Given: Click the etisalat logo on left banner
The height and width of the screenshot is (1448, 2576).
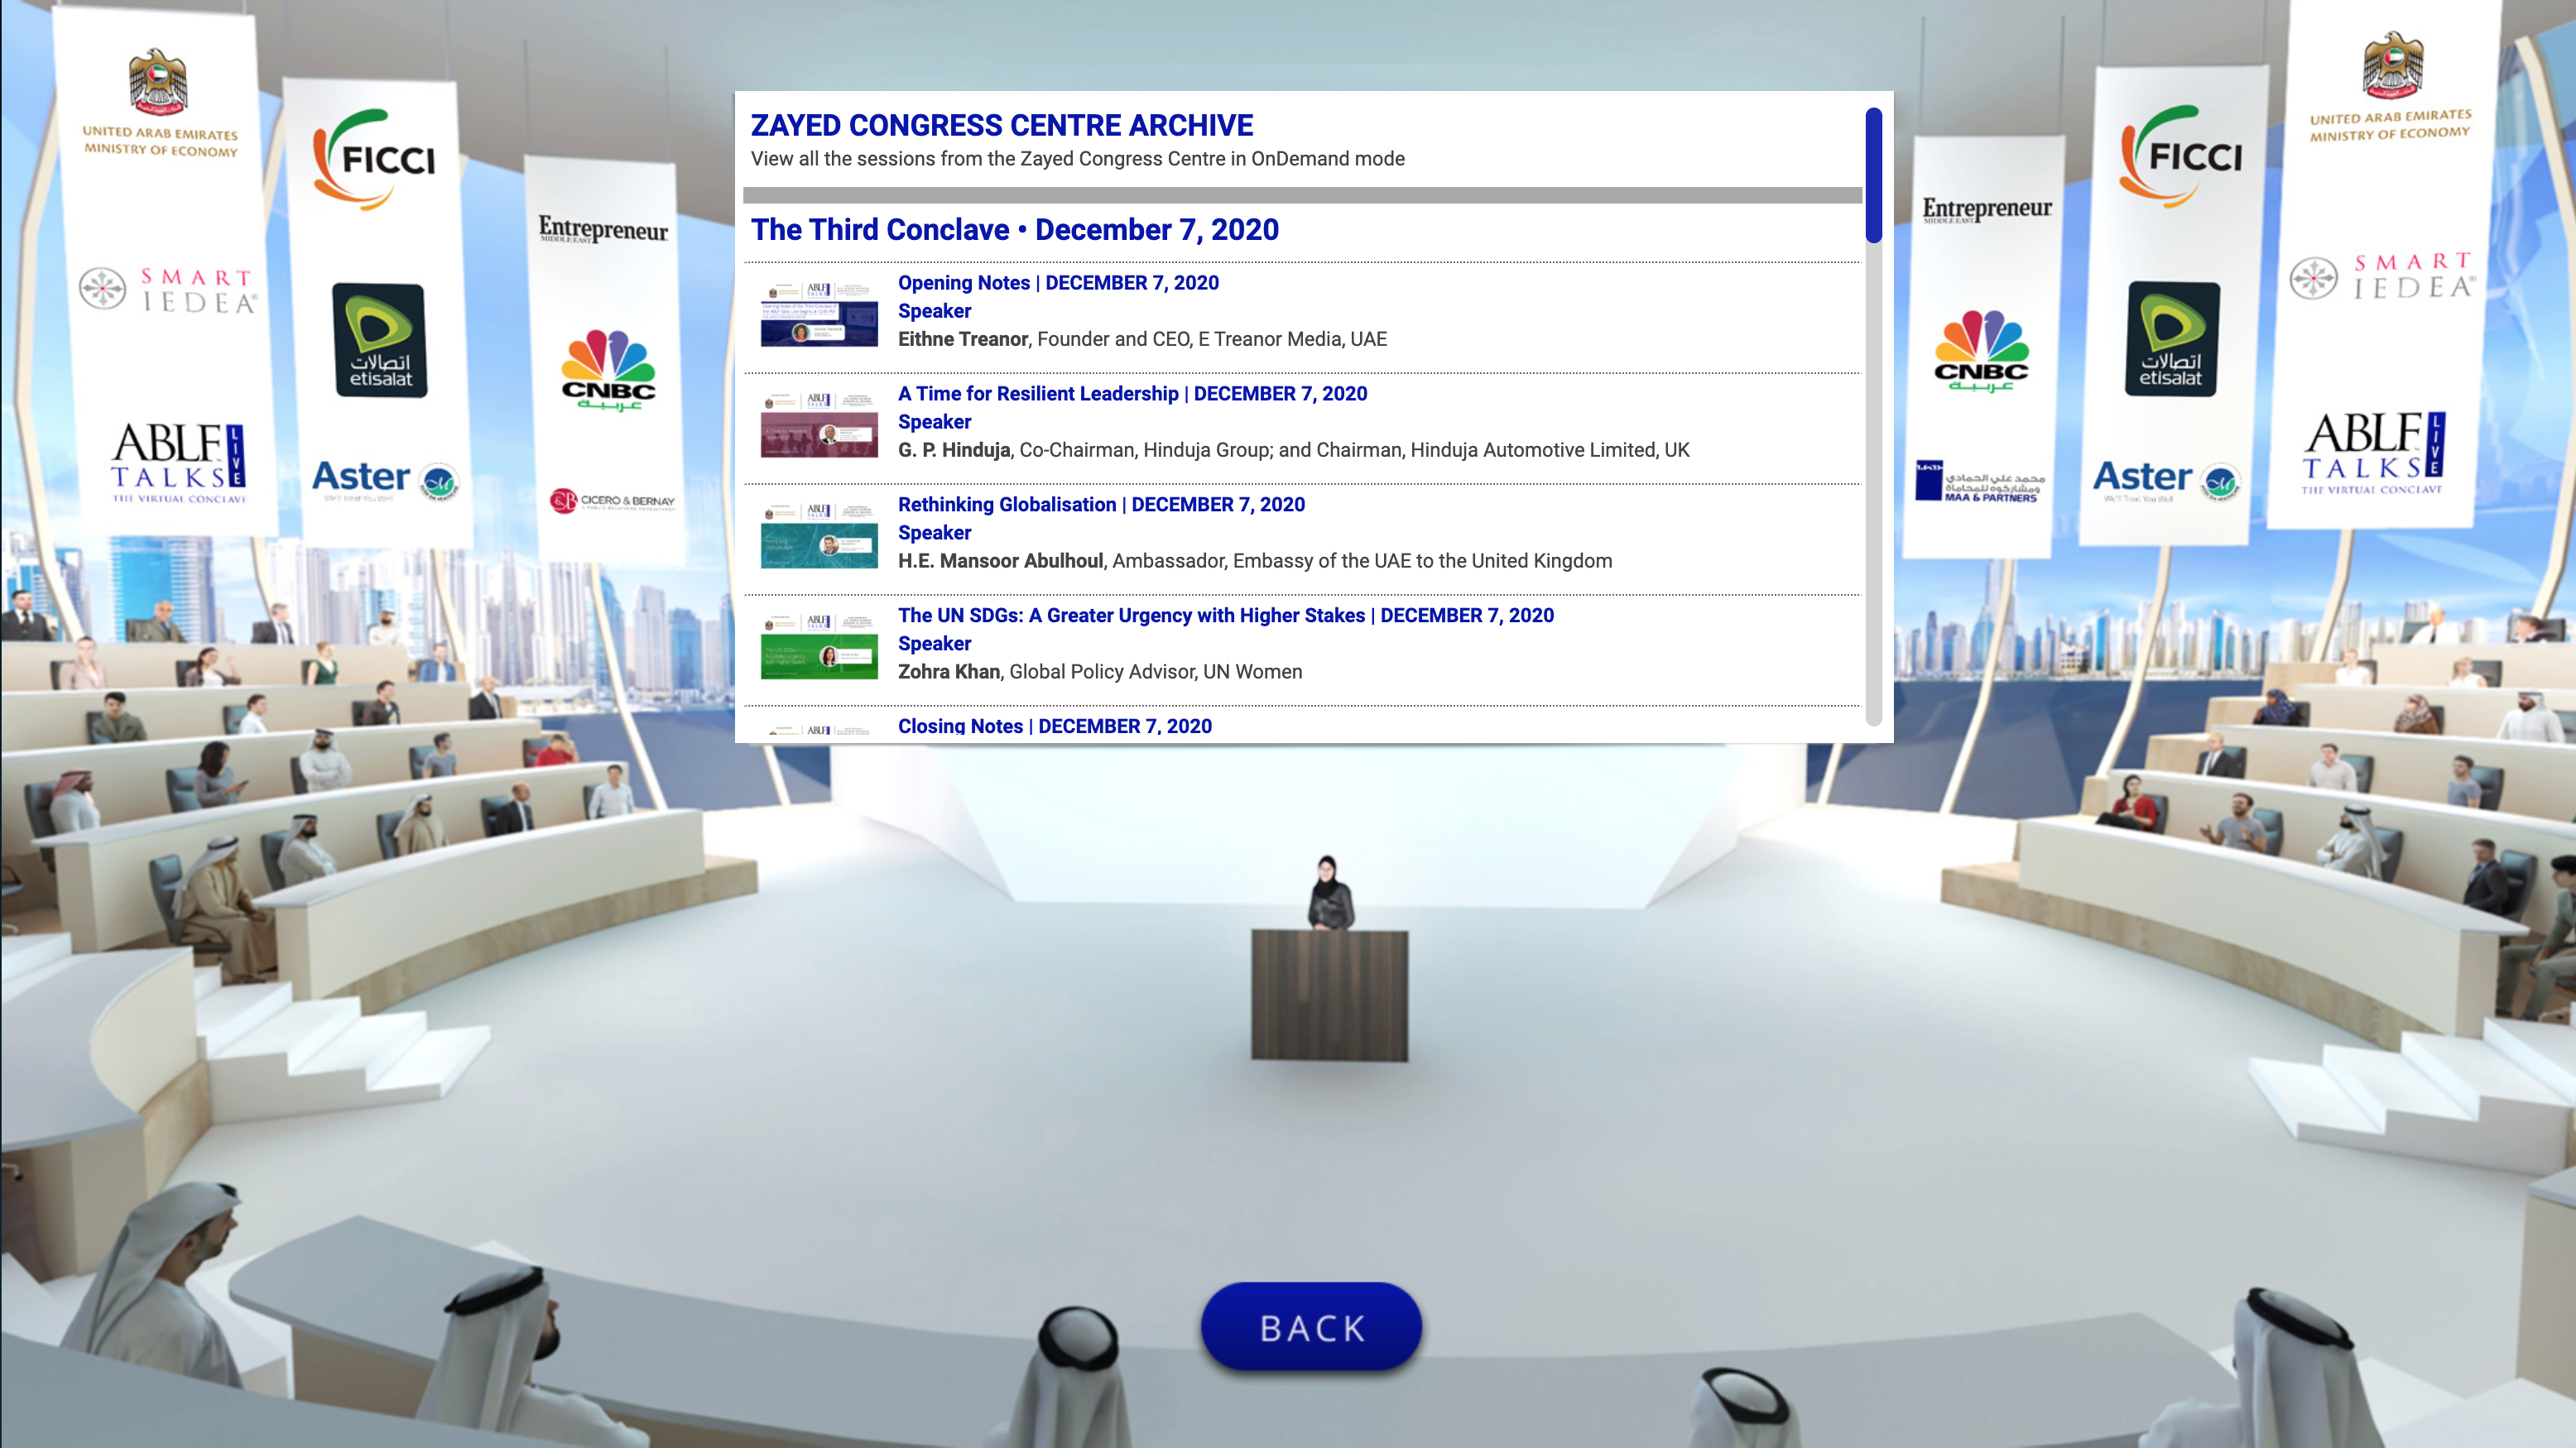Looking at the screenshot, I should 380,341.
